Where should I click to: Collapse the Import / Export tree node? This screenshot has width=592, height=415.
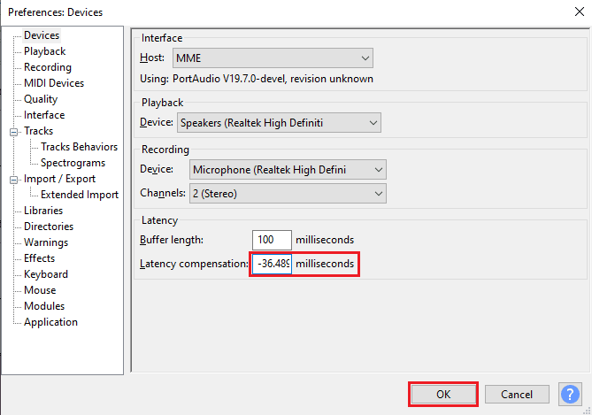click(x=13, y=180)
